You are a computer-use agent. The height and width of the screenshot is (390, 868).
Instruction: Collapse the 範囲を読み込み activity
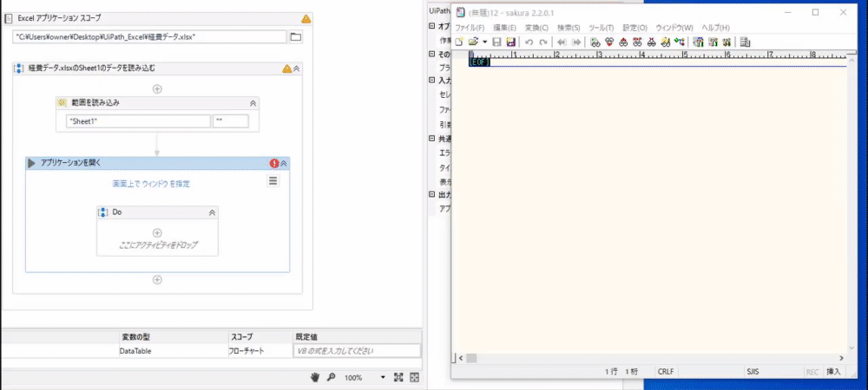(253, 103)
